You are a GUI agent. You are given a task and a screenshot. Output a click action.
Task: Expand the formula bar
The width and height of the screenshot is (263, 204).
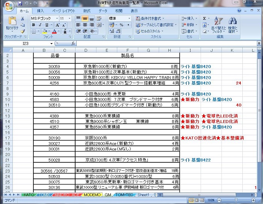pos(259,43)
